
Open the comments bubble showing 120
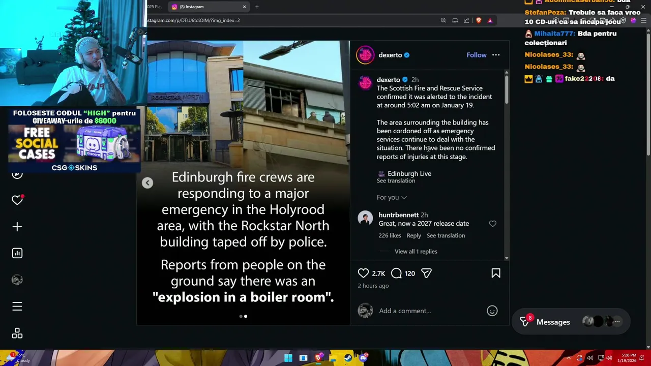click(x=397, y=273)
